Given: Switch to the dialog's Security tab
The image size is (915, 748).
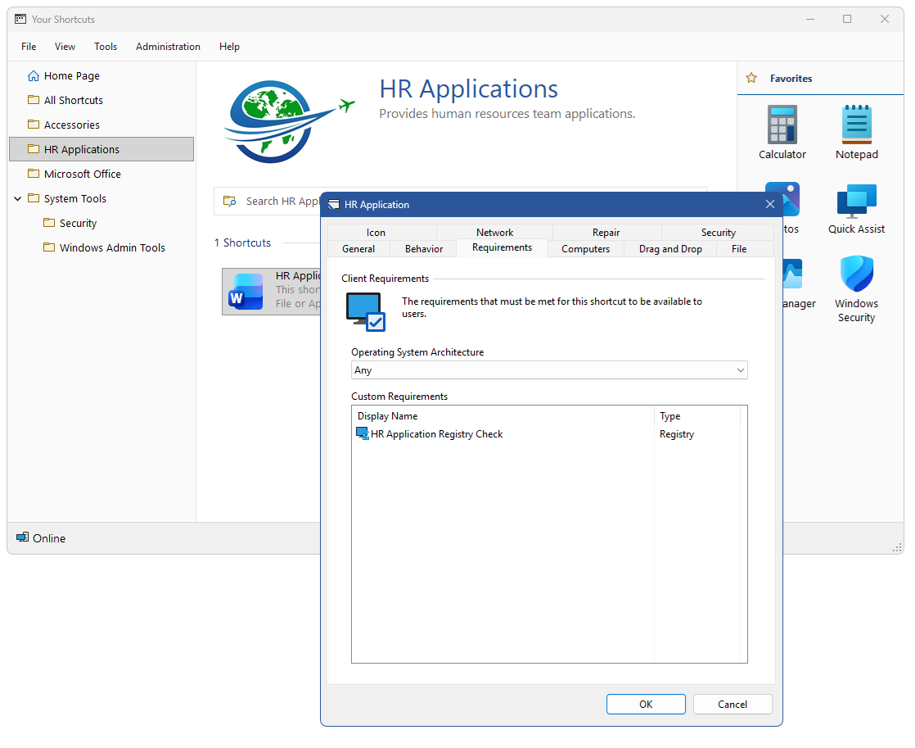Looking at the screenshot, I should 718,232.
